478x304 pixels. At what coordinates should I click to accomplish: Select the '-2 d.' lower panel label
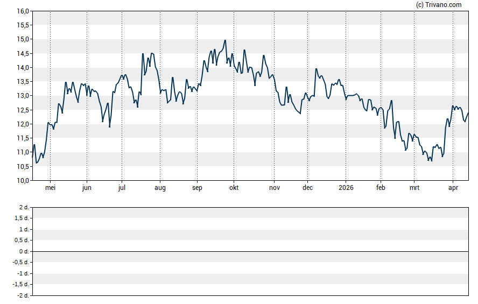[22, 296]
